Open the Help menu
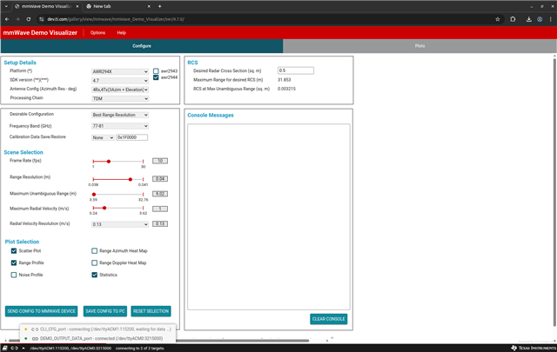 122,33
